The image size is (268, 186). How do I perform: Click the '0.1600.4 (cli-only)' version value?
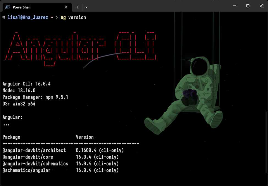pyautogui.click(x=100, y=150)
